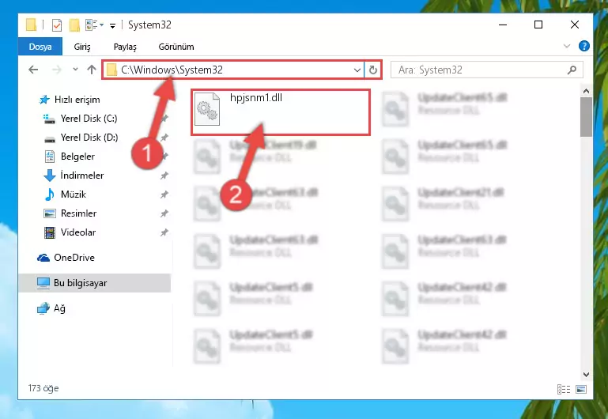This screenshot has width=608, height=419.
Task: Expand the Customize Quick Access Toolbar arrow
Action: (112, 26)
